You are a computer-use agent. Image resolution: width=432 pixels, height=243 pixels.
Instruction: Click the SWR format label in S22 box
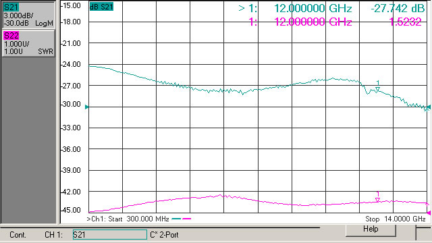[x=45, y=51]
